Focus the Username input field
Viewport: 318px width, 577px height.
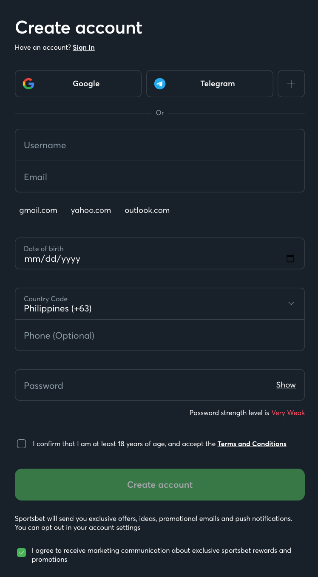[x=160, y=145]
